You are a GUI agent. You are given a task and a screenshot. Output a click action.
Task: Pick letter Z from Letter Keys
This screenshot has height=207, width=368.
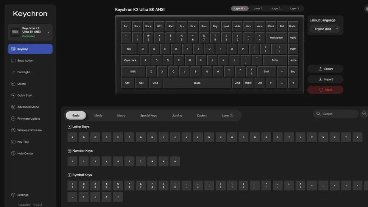pyautogui.click(x=358, y=137)
